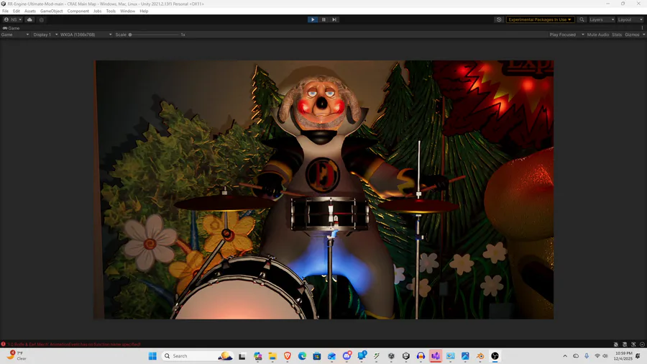The image size is (647, 364).
Task: Expand the Gizmos dropdown arrow
Action: [643, 35]
